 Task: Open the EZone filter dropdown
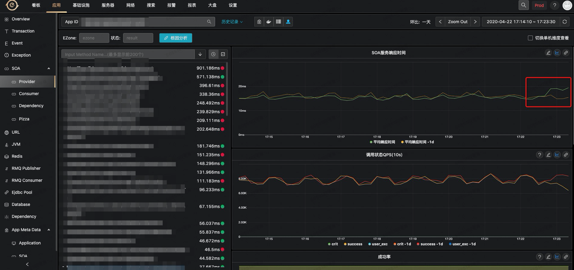tap(94, 38)
